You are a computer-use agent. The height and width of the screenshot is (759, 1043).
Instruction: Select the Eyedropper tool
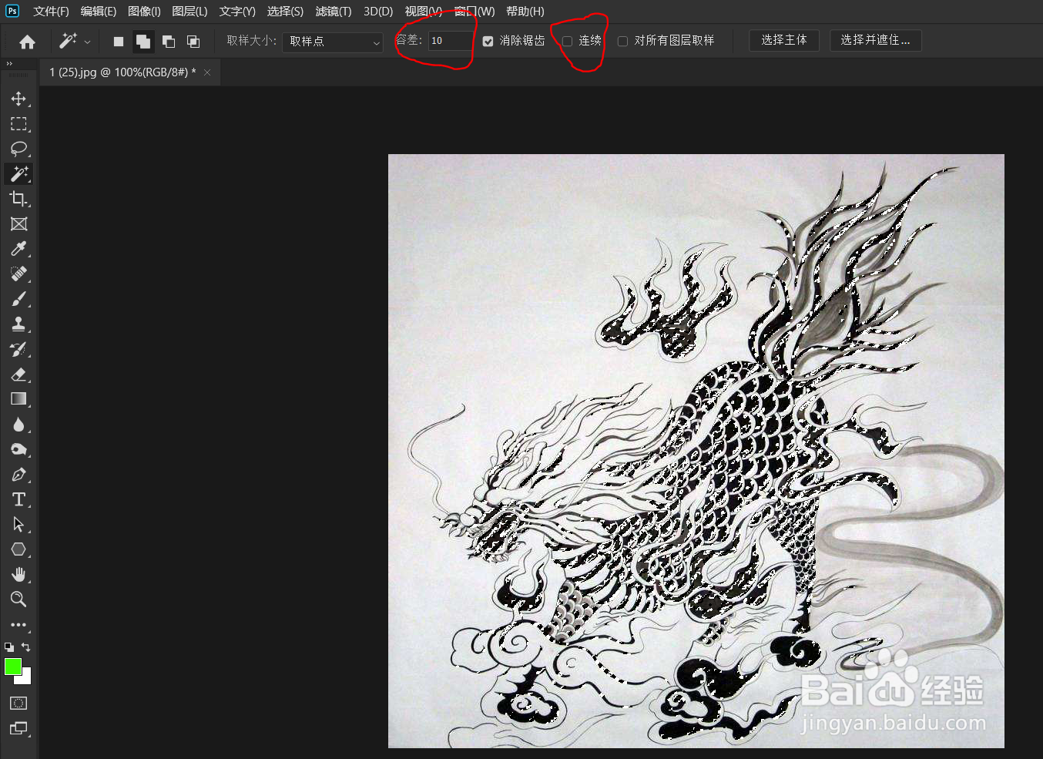coord(18,249)
